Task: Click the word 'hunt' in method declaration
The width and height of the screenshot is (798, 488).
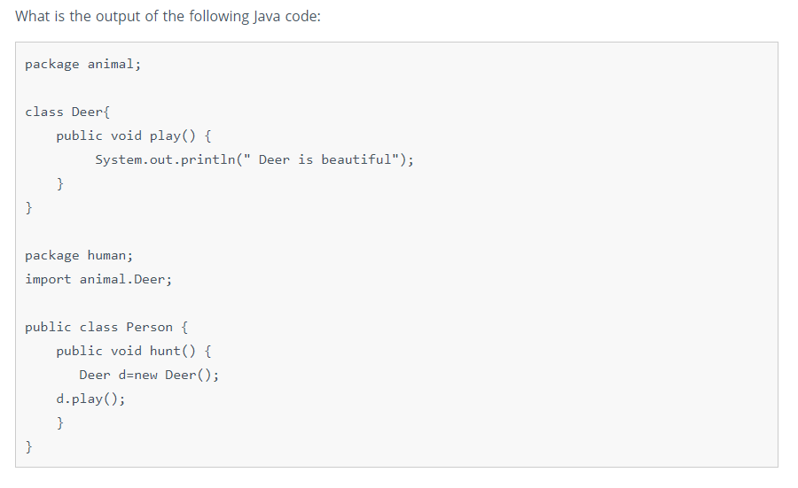Action: click(x=165, y=351)
